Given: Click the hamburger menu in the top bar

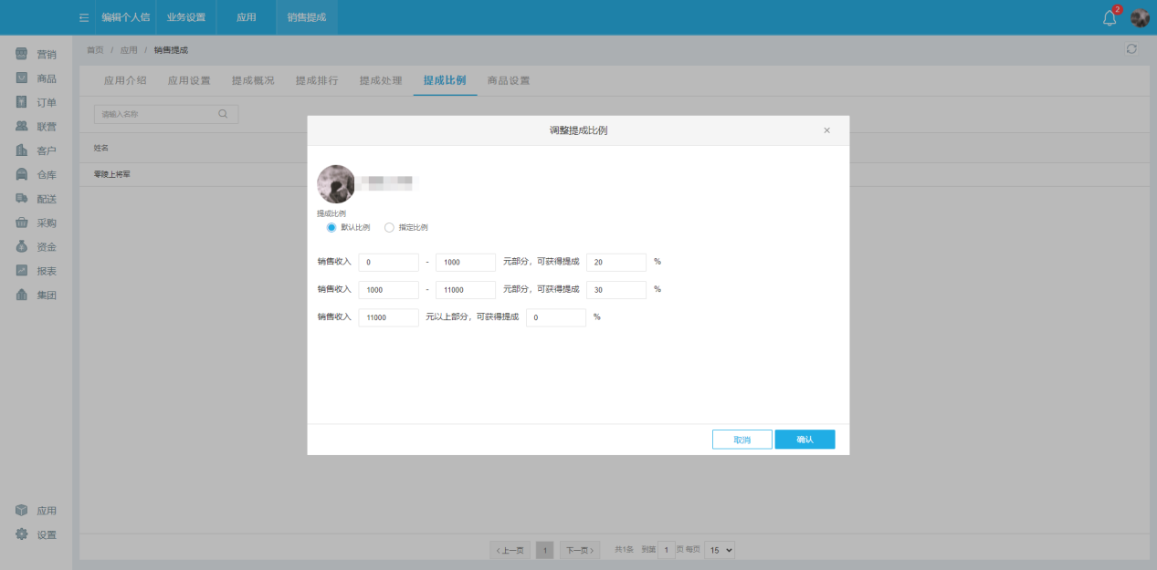Looking at the screenshot, I should tap(83, 16).
